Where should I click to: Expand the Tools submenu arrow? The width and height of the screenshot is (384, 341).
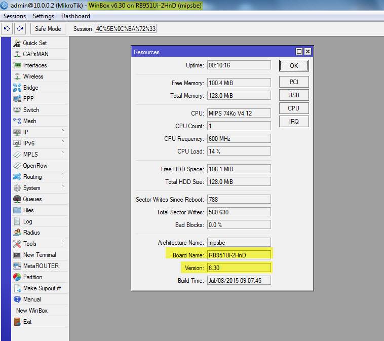[x=63, y=243]
